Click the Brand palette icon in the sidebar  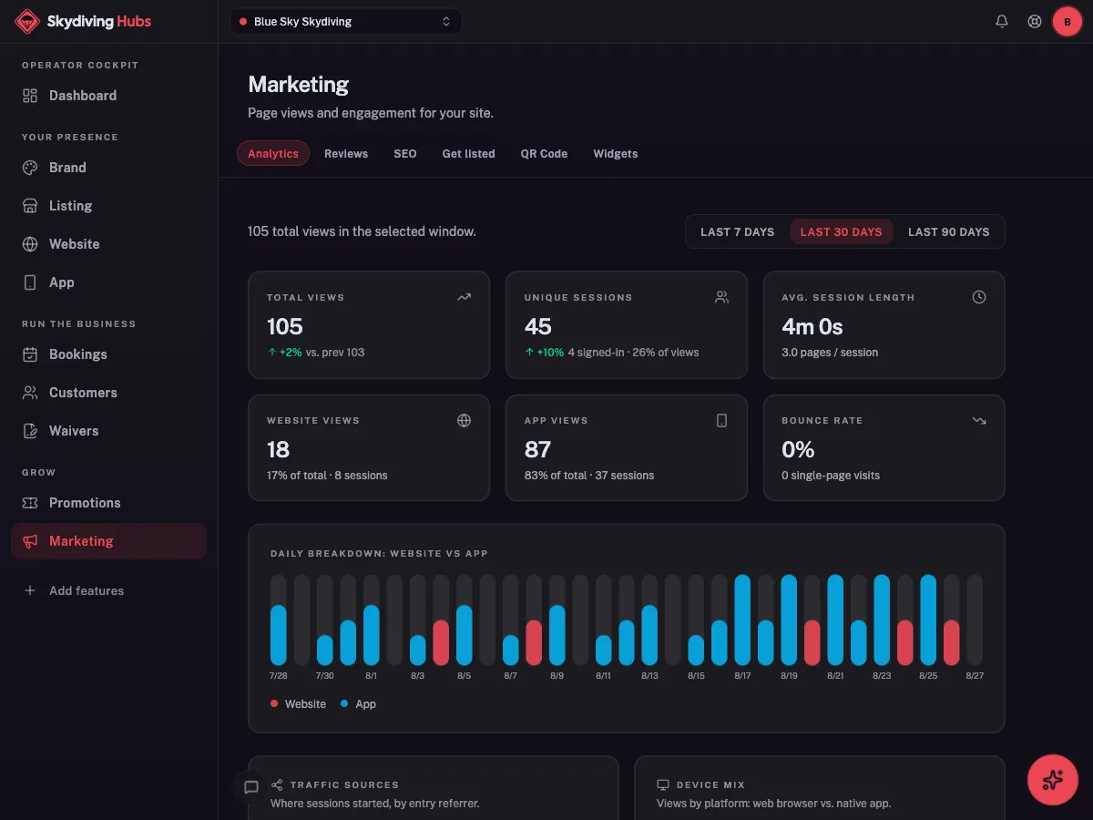tap(30, 168)
